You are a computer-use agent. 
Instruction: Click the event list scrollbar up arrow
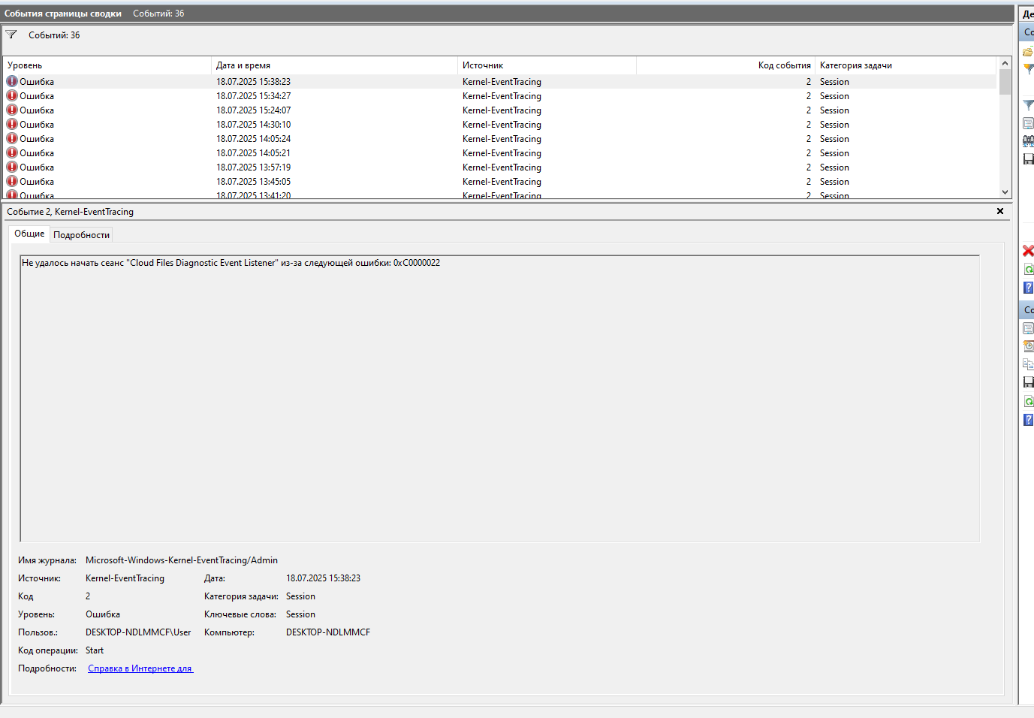(1005, 63)
